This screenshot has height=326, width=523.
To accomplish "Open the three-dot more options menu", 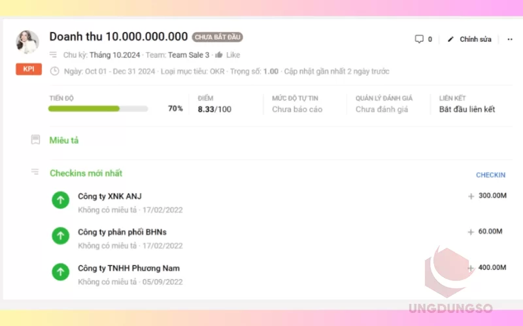I will [510, 39].
